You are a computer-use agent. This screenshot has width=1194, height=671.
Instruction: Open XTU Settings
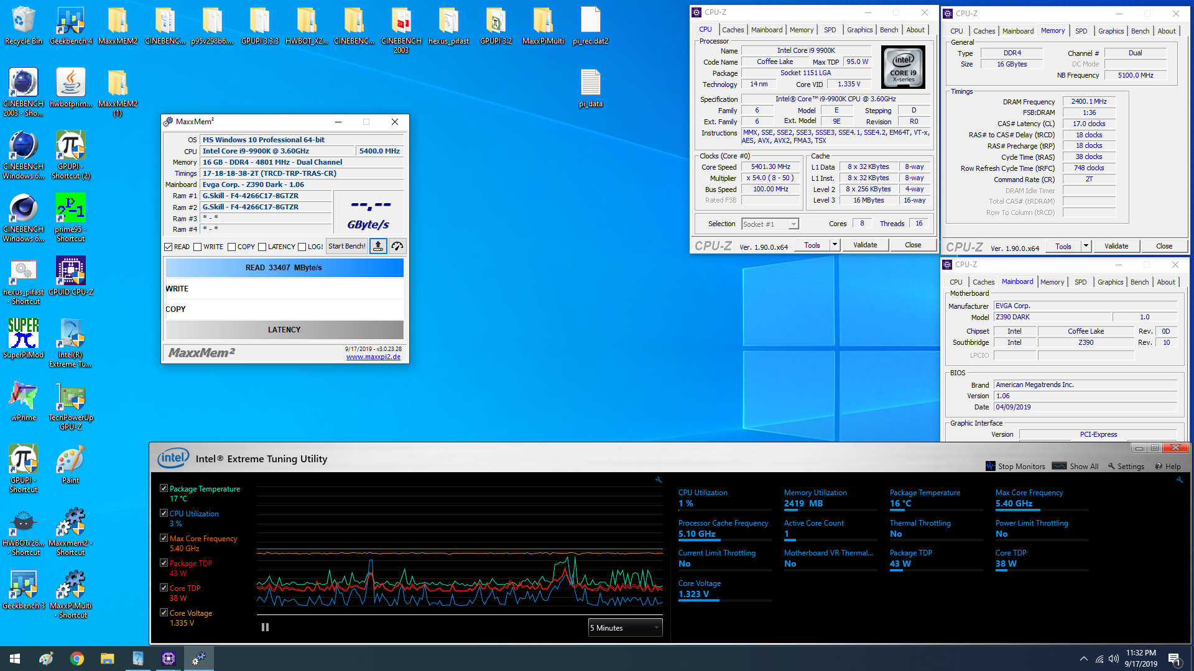point(1126,466)
